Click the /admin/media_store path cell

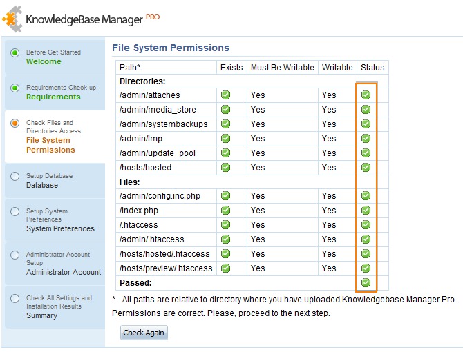pyautogui.click(x=167, y=109)
